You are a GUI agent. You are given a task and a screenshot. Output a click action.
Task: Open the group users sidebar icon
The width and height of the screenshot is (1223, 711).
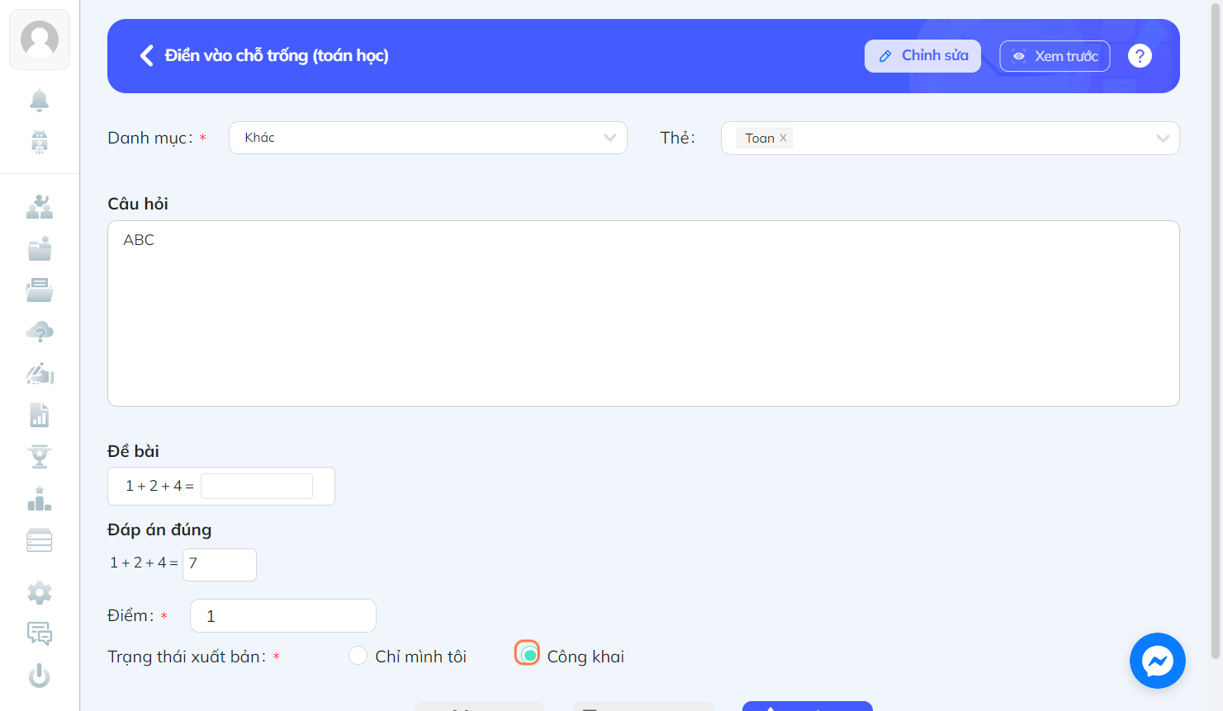tap(40, 207)
